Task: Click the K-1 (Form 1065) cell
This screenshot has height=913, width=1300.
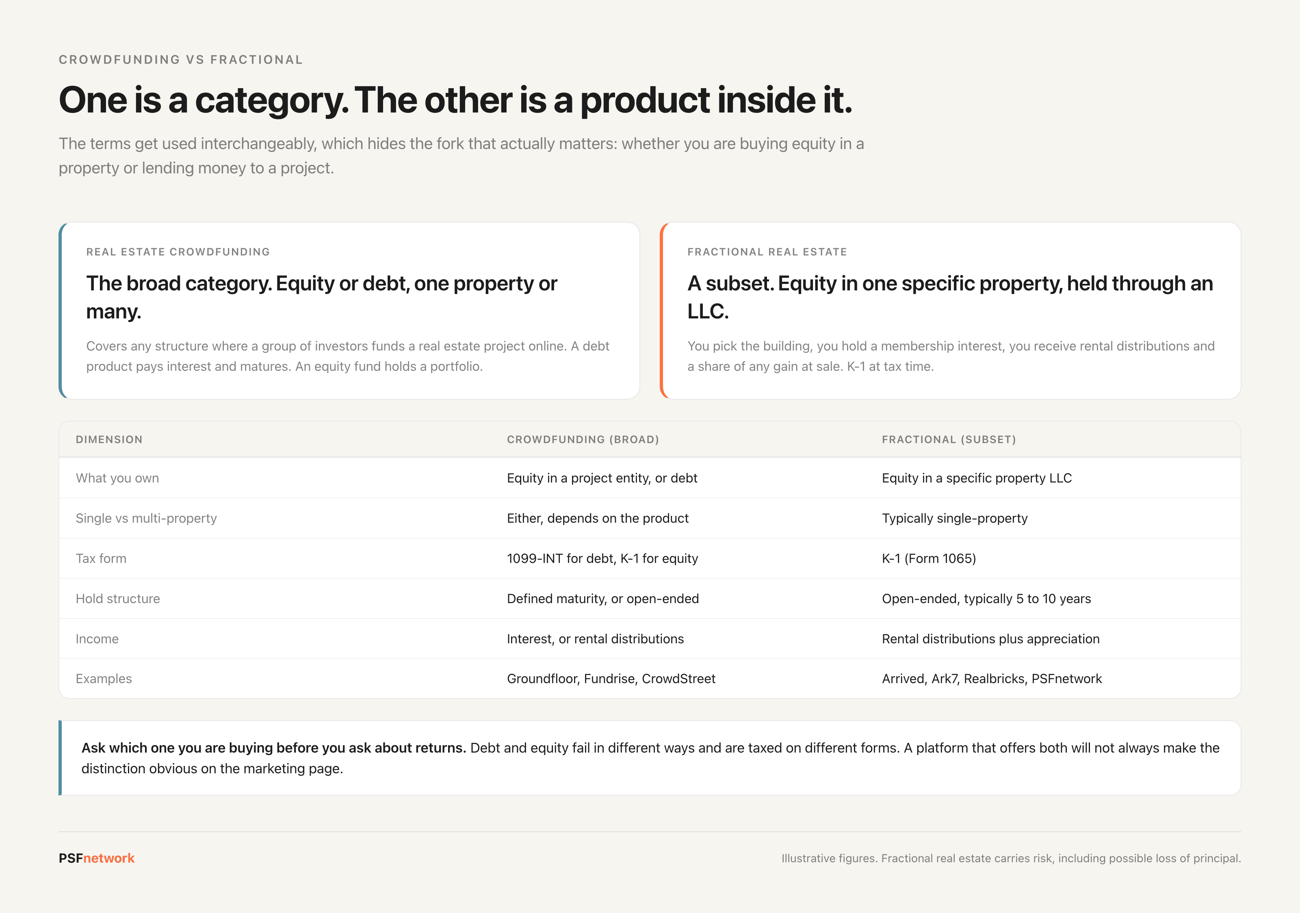Action: pyautogui.click(x=929, y=559)
